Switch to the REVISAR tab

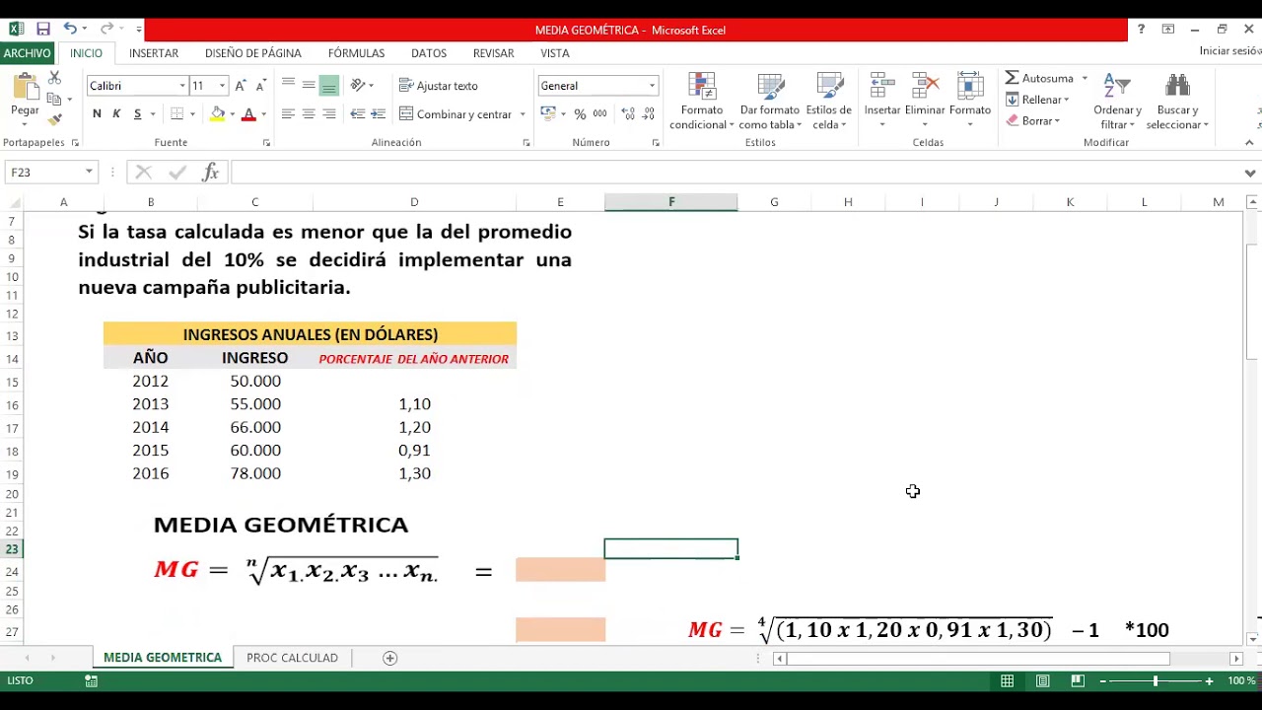pyautogui.click(x=493, y=53)
